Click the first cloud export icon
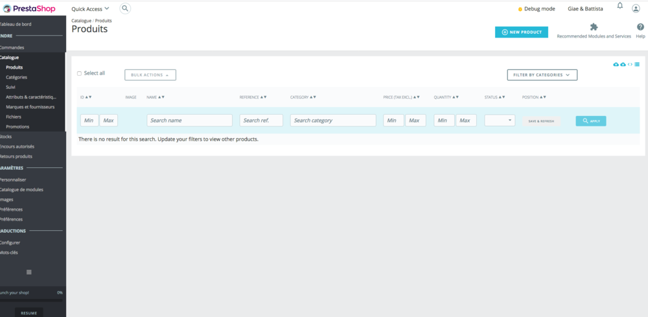648x317 pixels. click(616, 64)
